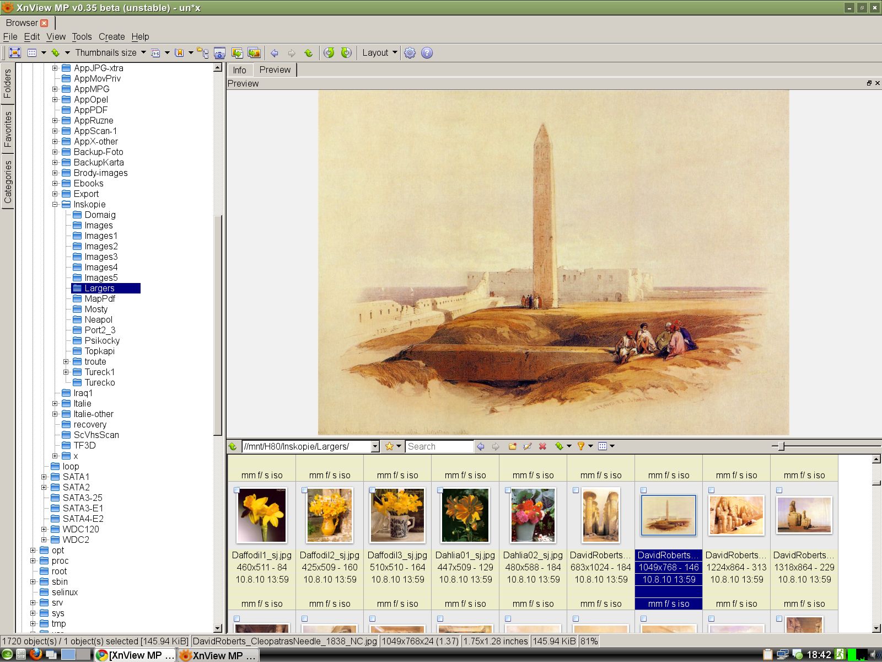Go to parent folder via toolbar up arrow

[309, 53]
